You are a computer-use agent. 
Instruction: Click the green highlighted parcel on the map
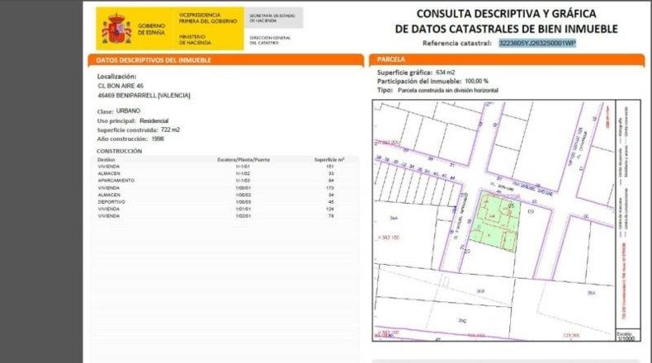pyautogui.click(x=496, y=220)
